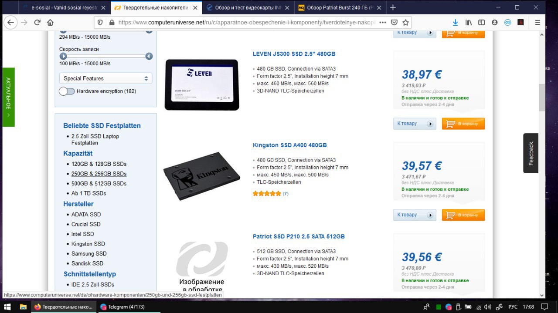The image size is (558, 313).
Task: Click the volume speaker tray icon
Action: pyautogui.click(x=488, y=307)
